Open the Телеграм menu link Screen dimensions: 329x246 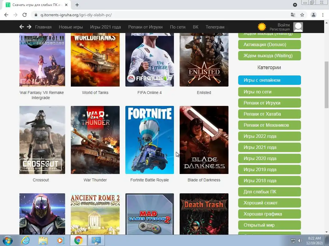tap(215, 27)
